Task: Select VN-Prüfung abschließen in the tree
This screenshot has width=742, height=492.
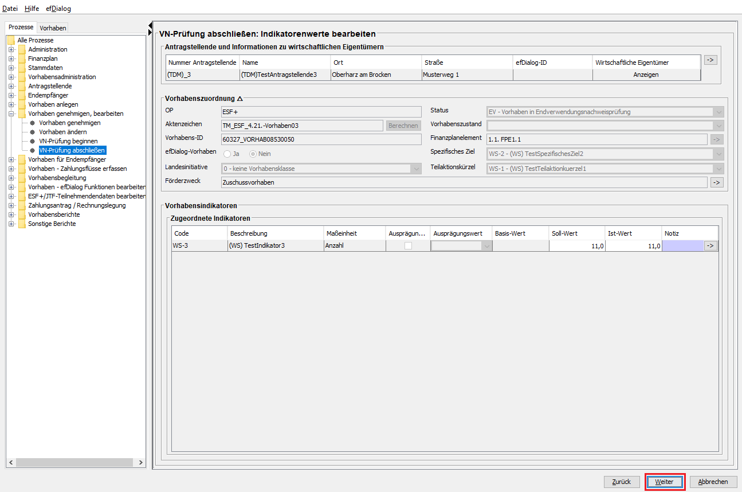Action: (72, 150)
